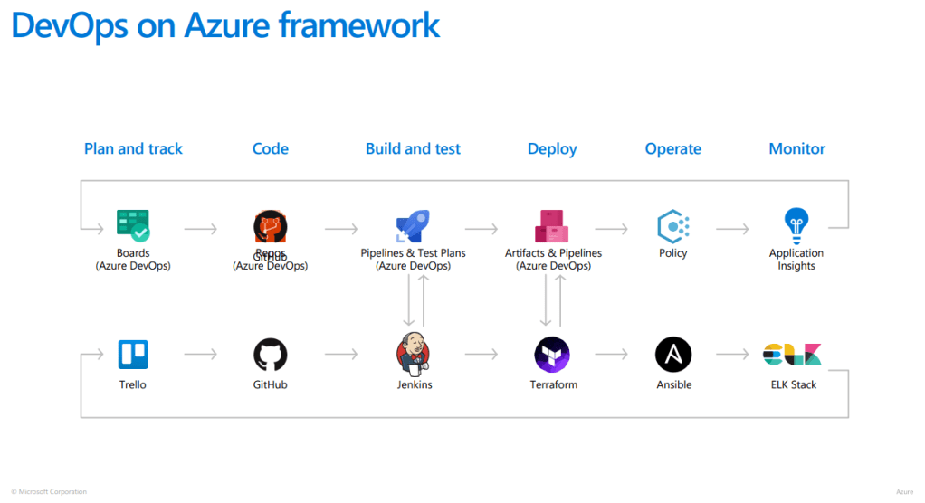Click the 'DevOps on Azure framework' title
The height and width of the screenshot is (503, 925).
tap(225, 25)
